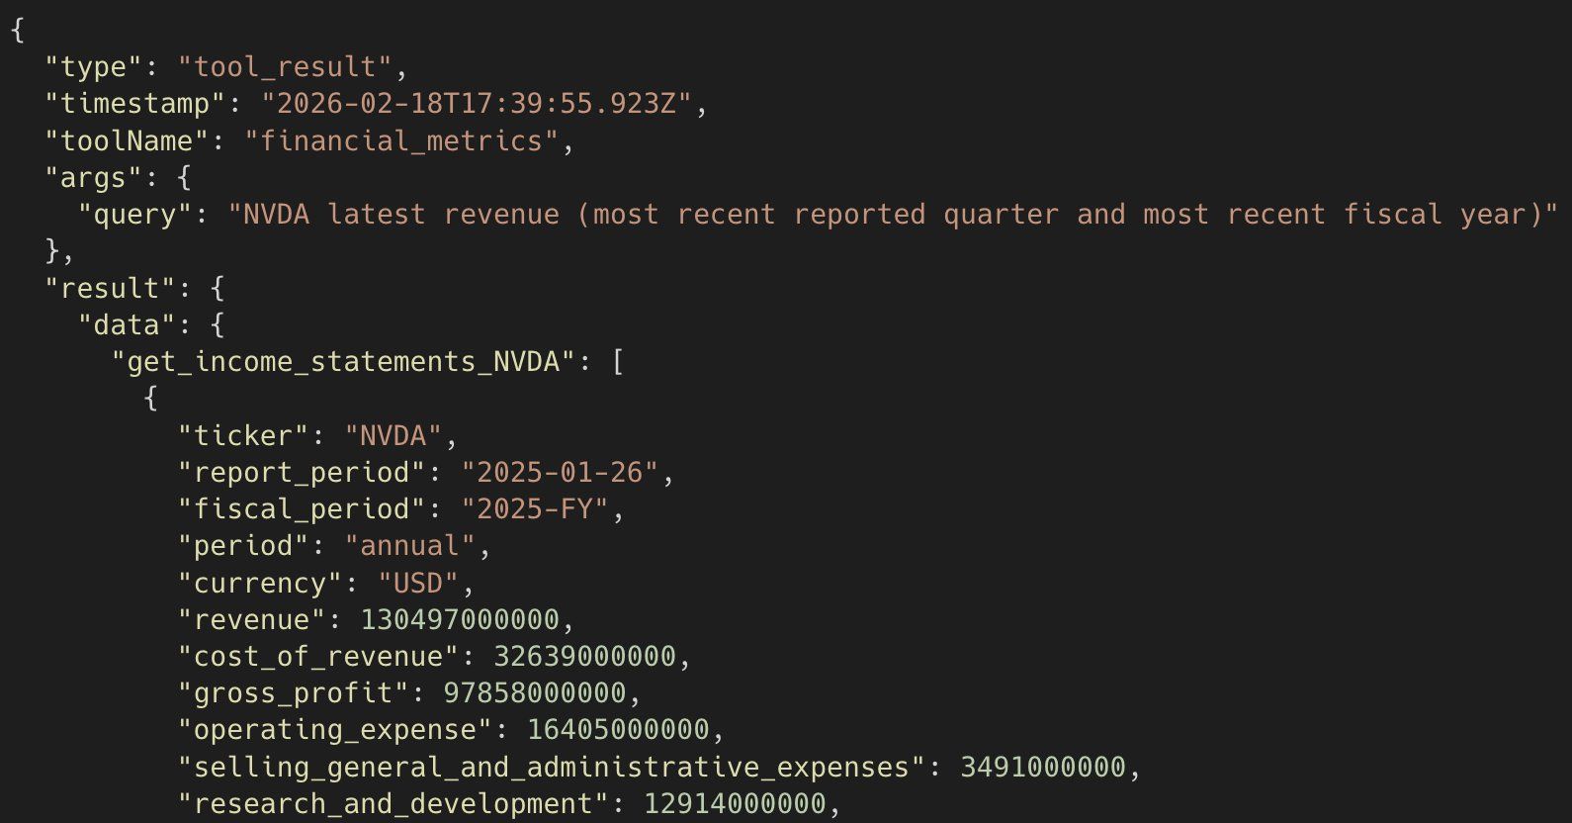Click the NVDA latest revenue query string
The width and height of the screenshot is (1572, 823).
coord(893,215)
